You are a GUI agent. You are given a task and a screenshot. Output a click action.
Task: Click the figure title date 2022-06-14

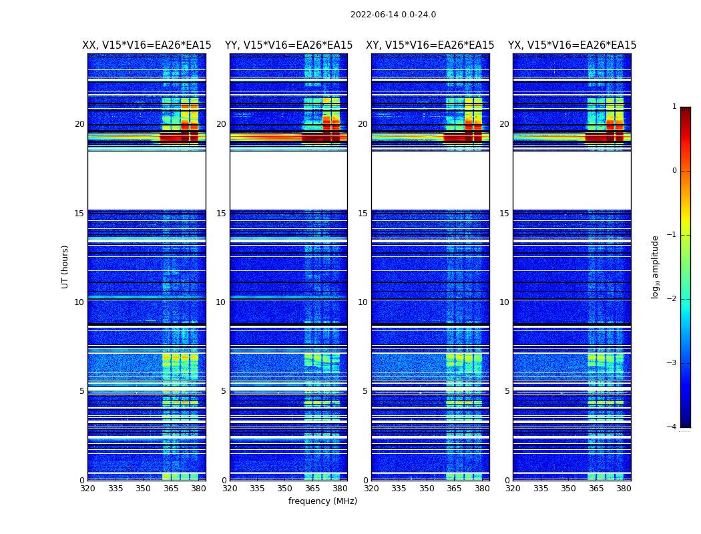[x=393, y=15]
